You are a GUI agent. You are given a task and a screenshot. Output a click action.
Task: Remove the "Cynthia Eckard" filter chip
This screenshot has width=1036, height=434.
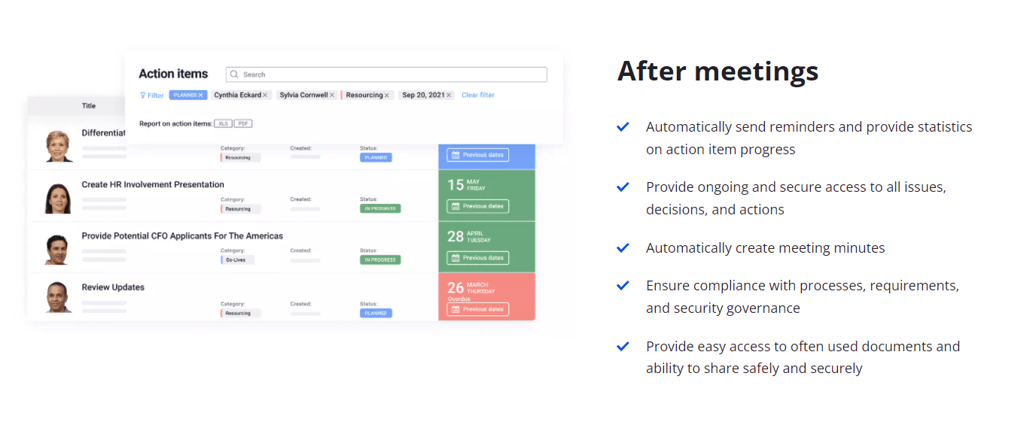(x=267, y=95)
